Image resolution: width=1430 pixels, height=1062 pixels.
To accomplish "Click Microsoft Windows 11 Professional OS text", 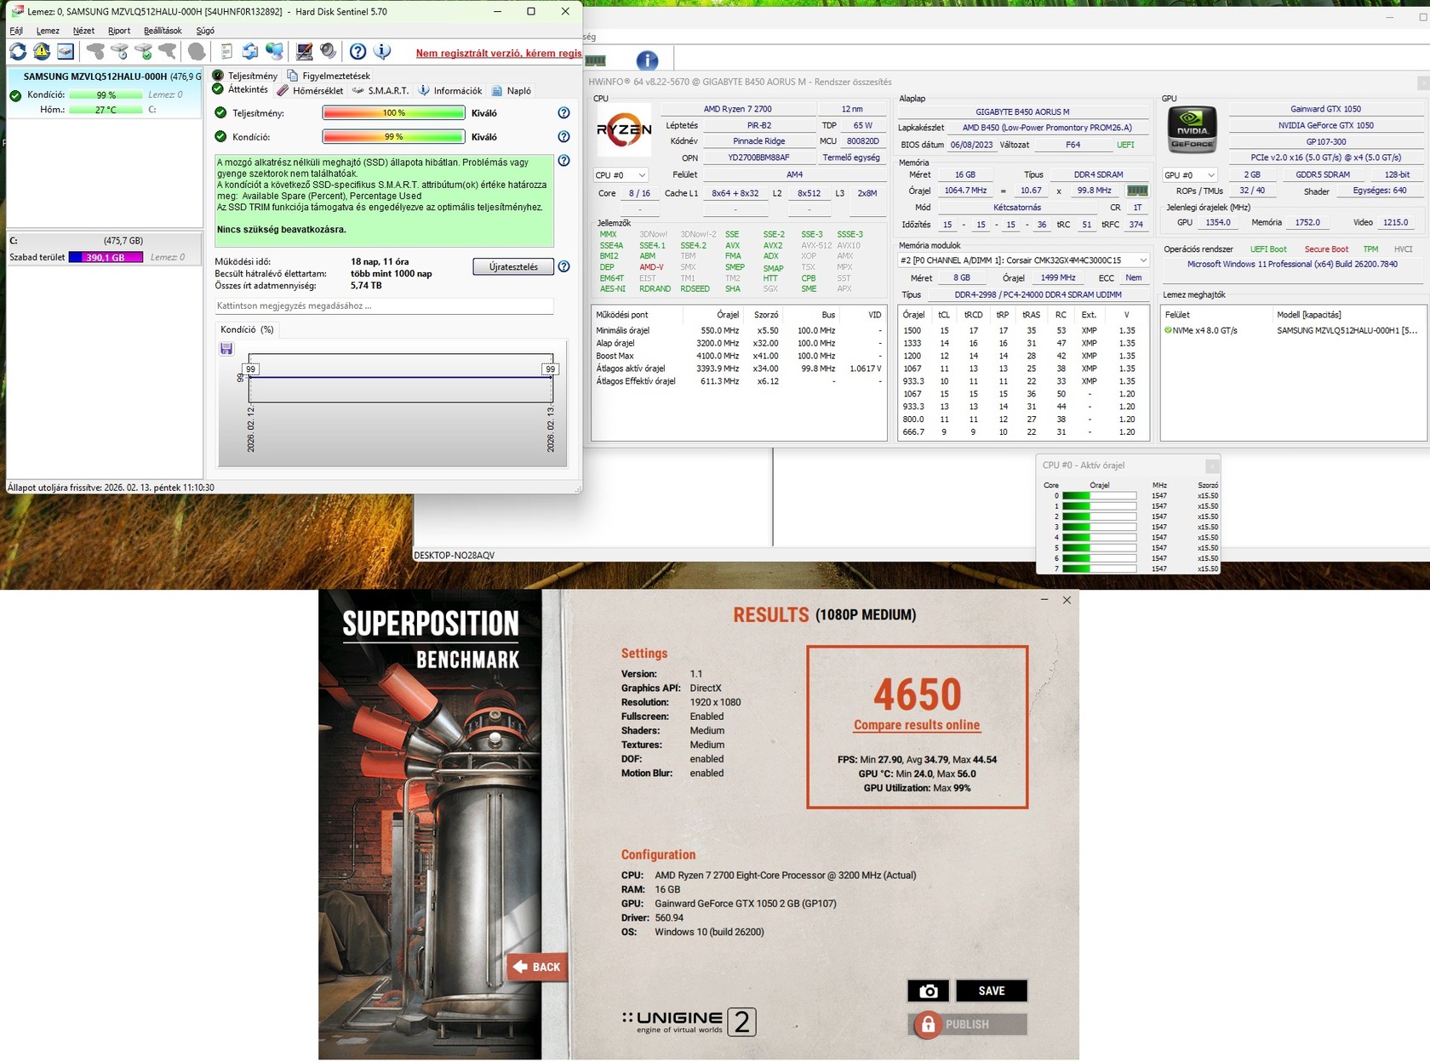I will pyautogui.click(x=1292, y=265).
